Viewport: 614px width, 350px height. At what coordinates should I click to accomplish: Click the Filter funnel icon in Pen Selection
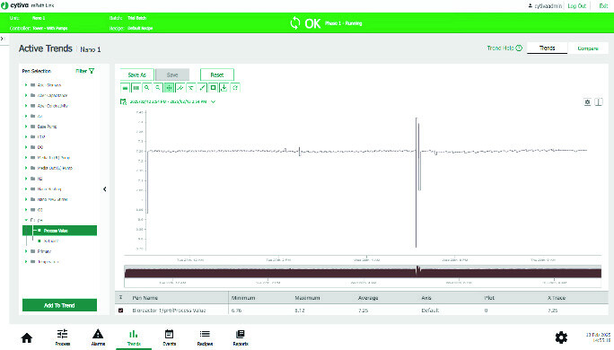coord(92,71)
